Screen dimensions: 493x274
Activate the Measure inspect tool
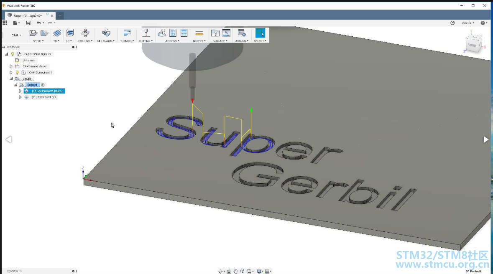[x=199, y=33]
